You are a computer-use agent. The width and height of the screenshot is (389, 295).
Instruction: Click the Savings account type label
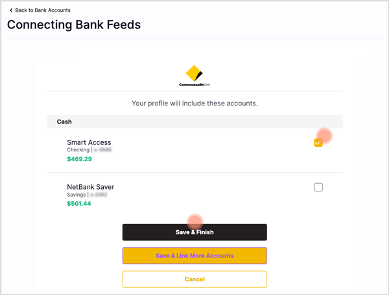point(77,194)
